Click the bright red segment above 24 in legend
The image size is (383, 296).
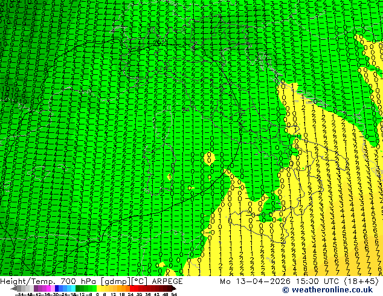click(132, 288)
